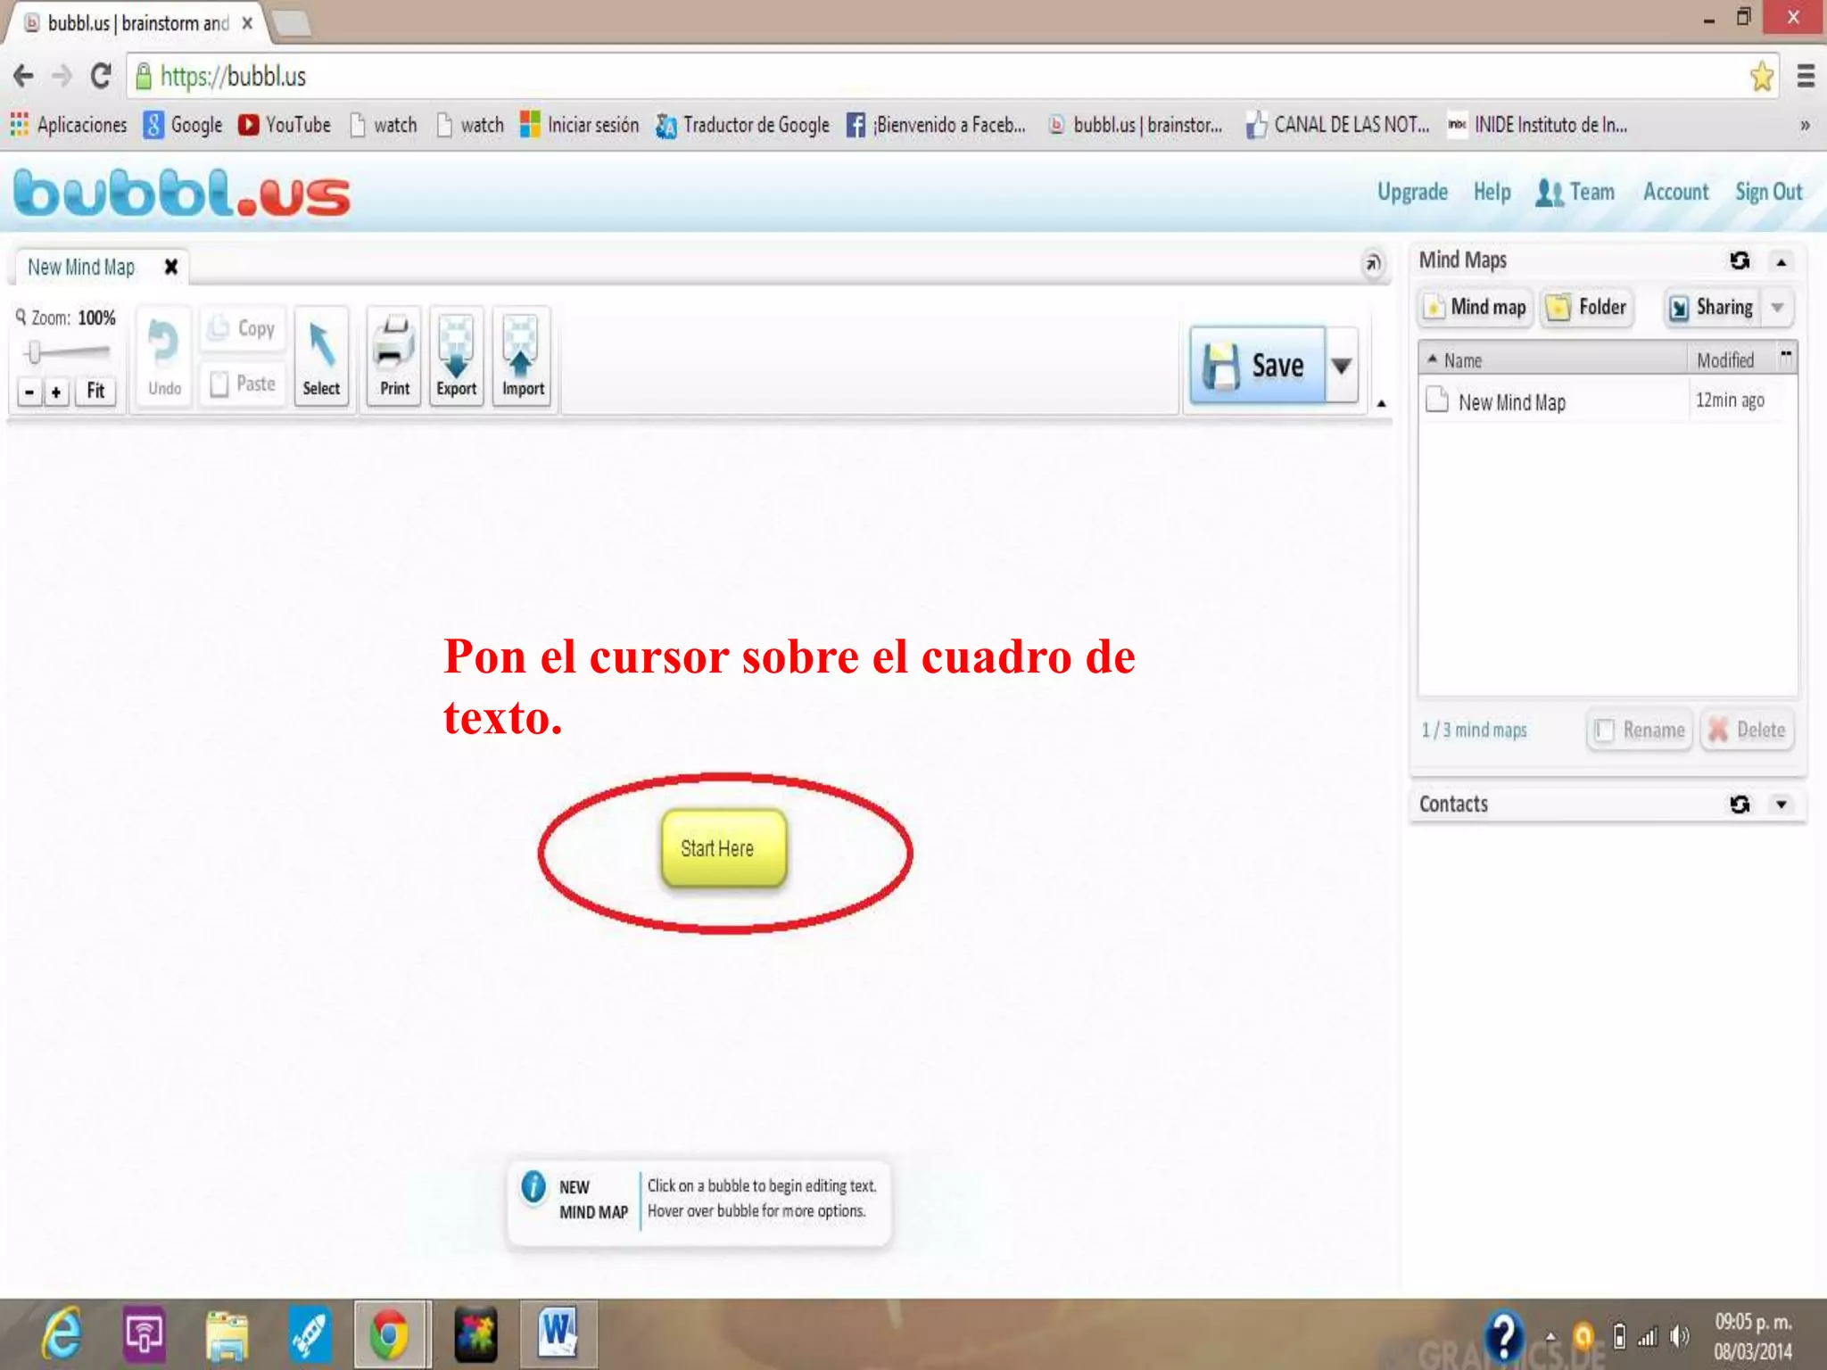
Task: Print the mind map
Action: click(394, 359)
